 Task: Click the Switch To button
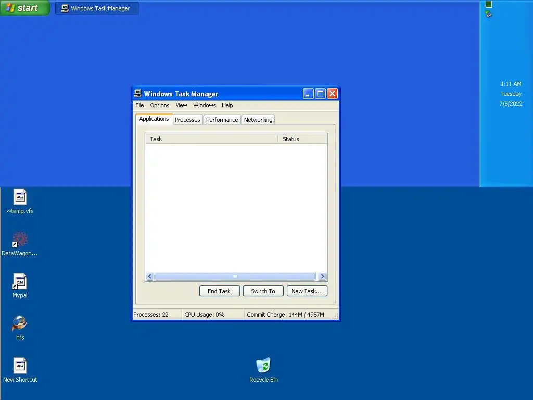263,291
